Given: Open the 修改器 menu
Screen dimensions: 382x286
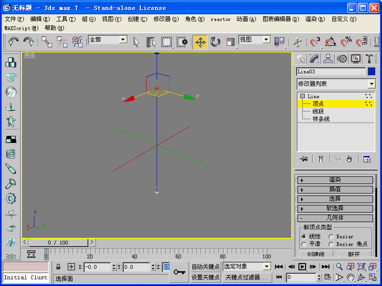Looking at the screenshot, I should point(166,19).
